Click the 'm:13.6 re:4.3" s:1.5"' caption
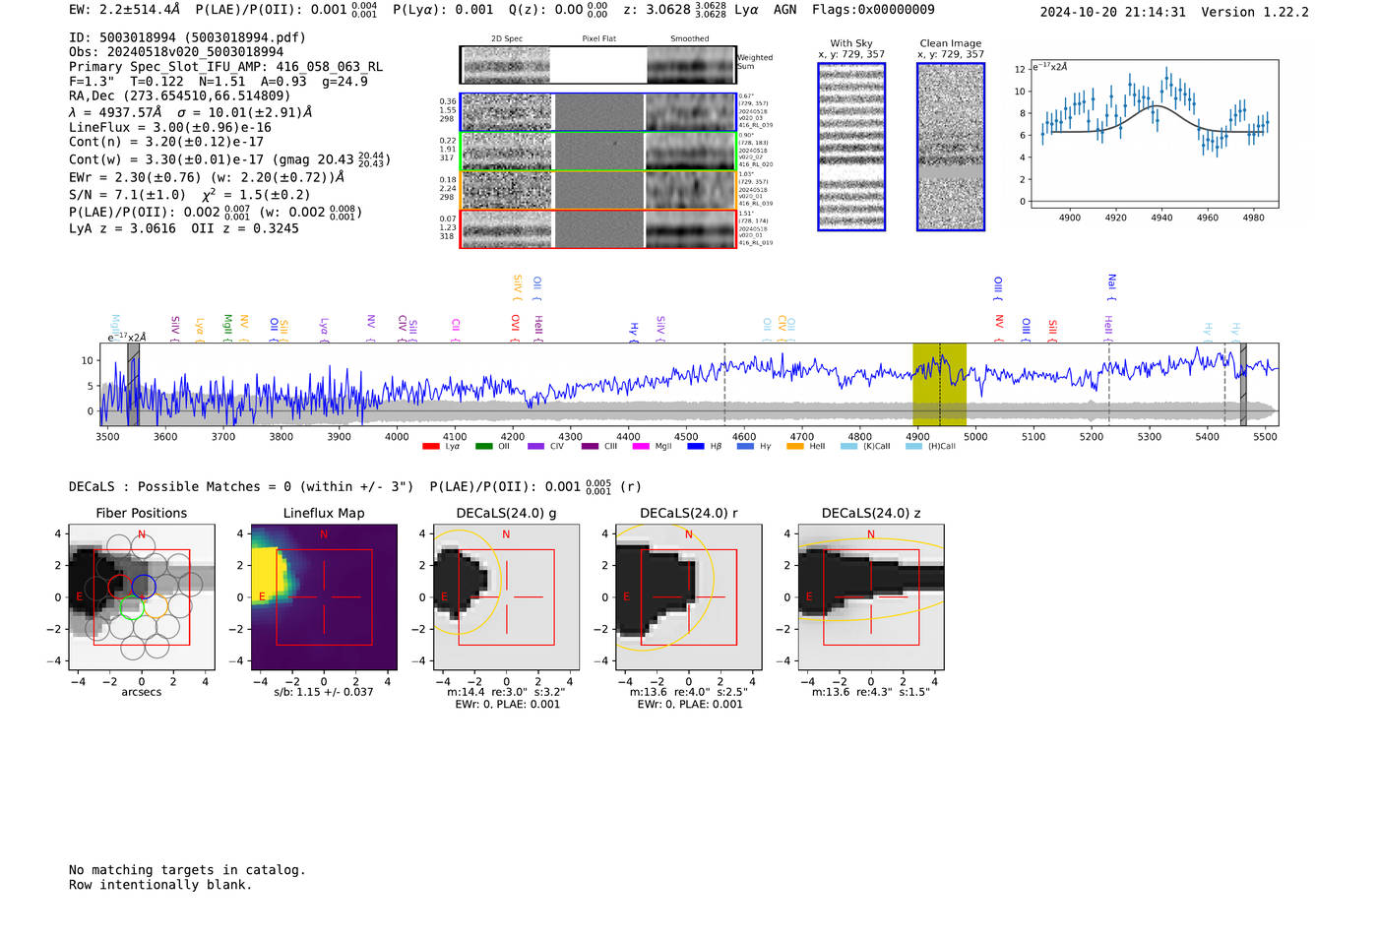The width and height of the screenshot is (1378, 938). (871, 692)
